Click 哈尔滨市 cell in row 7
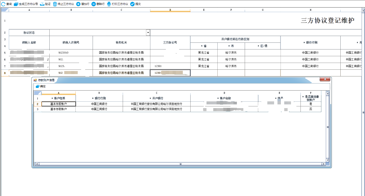 click(231, 66)
